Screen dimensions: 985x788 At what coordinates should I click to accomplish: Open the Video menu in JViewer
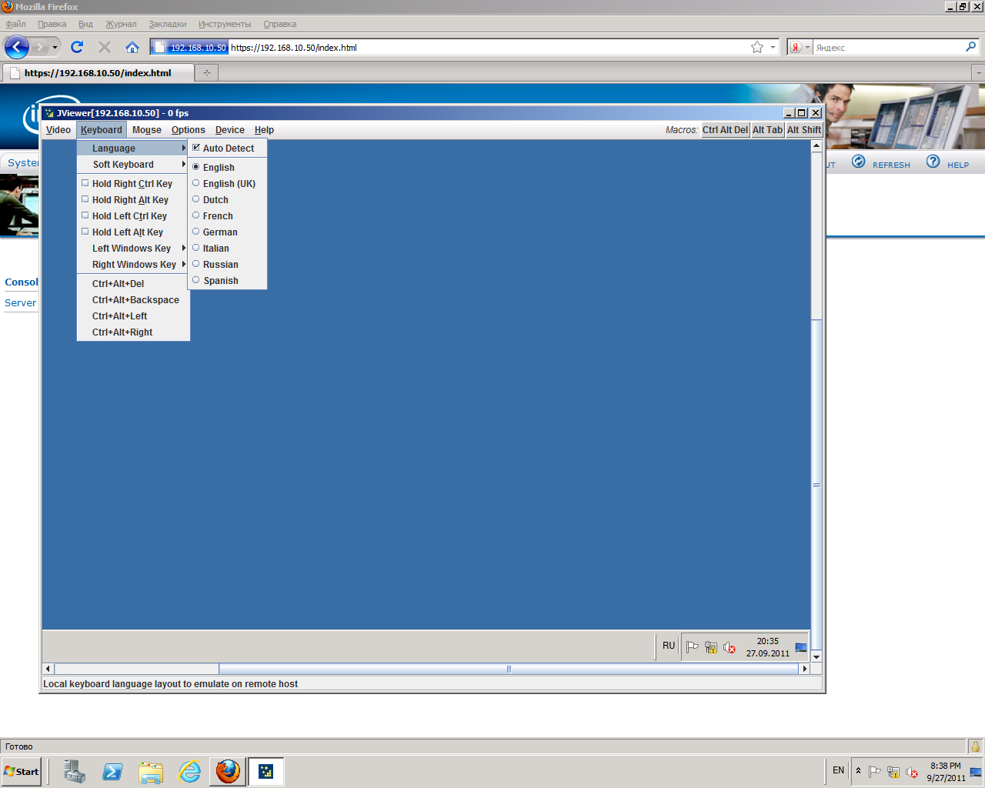[58, 130]
